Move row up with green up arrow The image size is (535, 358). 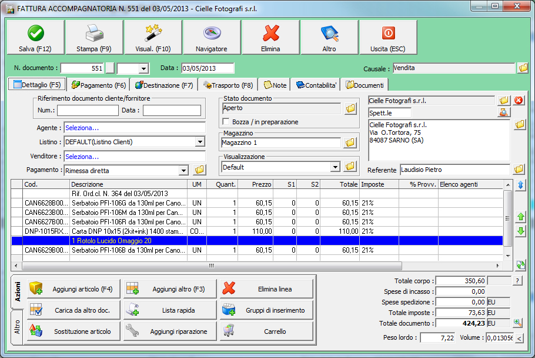pyautogui.click(x=520, y=217)
